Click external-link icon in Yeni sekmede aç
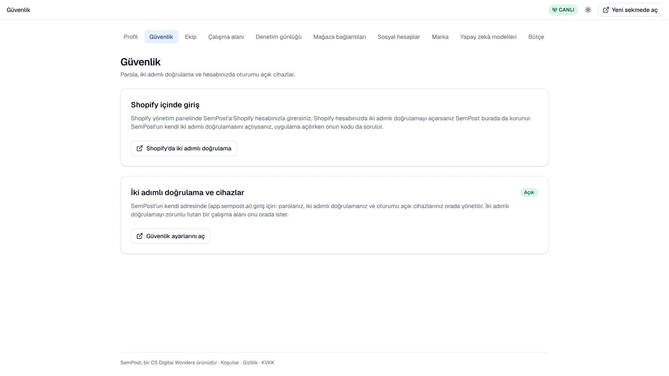 pos(606,10)
